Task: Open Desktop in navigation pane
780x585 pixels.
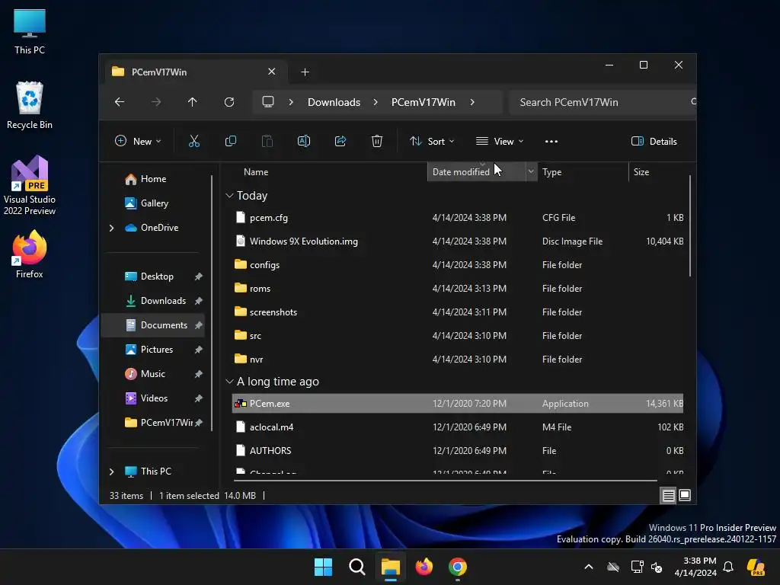Action: (157, 277)
